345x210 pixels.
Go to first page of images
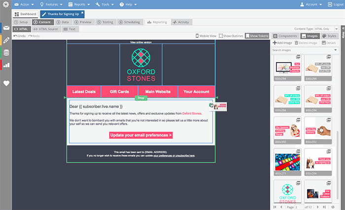click(x=275, y=207)
